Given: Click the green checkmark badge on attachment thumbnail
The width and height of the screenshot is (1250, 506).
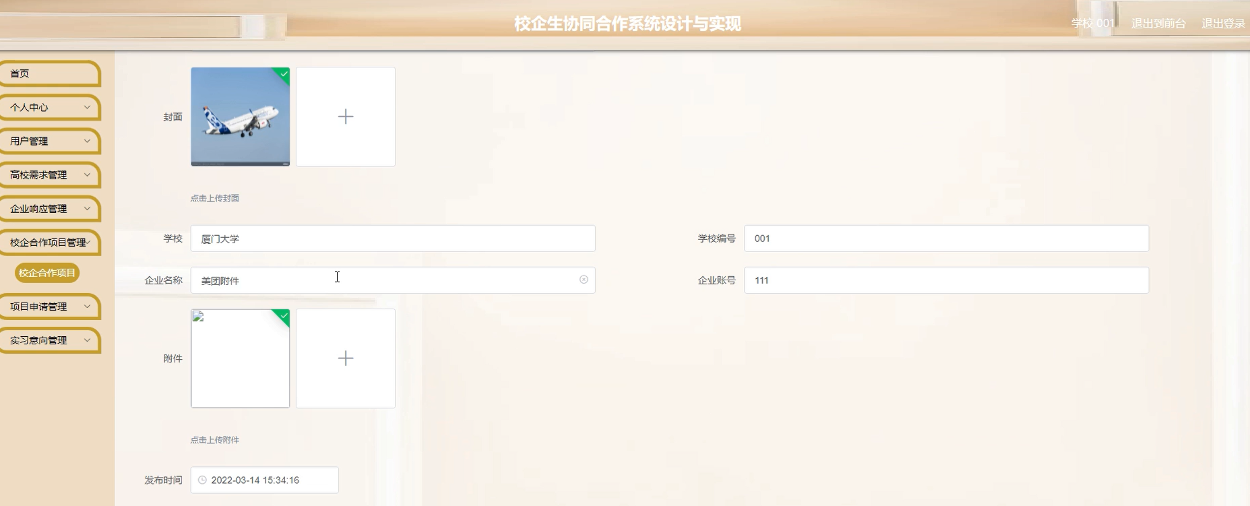Looking at the screenshot, I should pos(284,315).
